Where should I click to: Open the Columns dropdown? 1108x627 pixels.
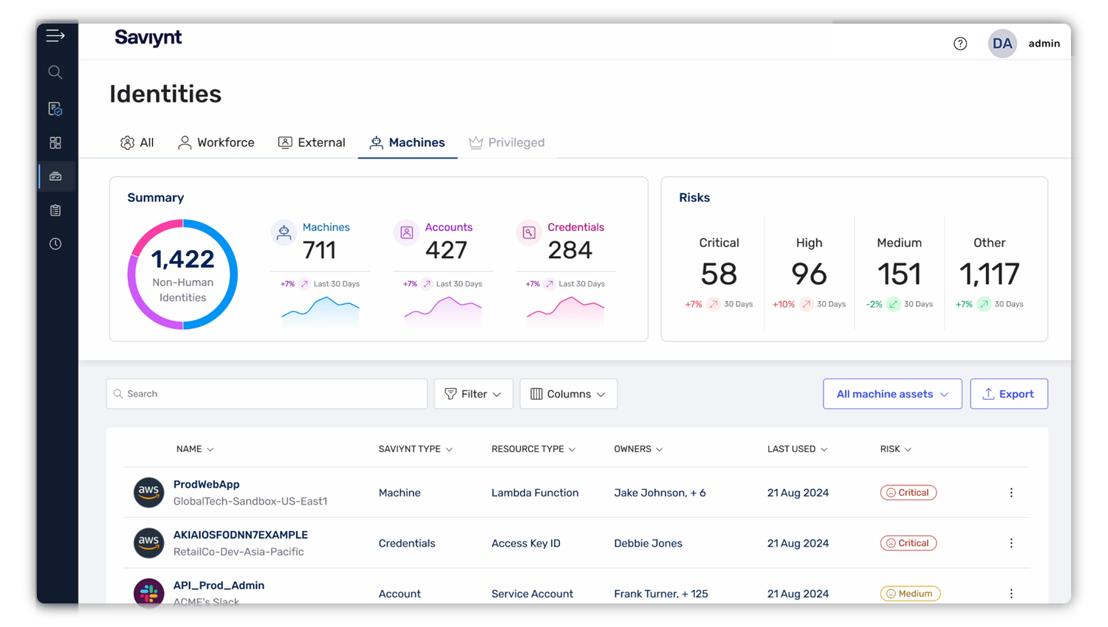point(568,394)
